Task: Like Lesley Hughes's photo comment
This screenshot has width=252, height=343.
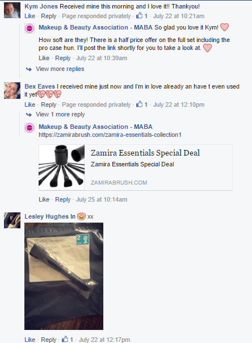Action: (30, 340)
